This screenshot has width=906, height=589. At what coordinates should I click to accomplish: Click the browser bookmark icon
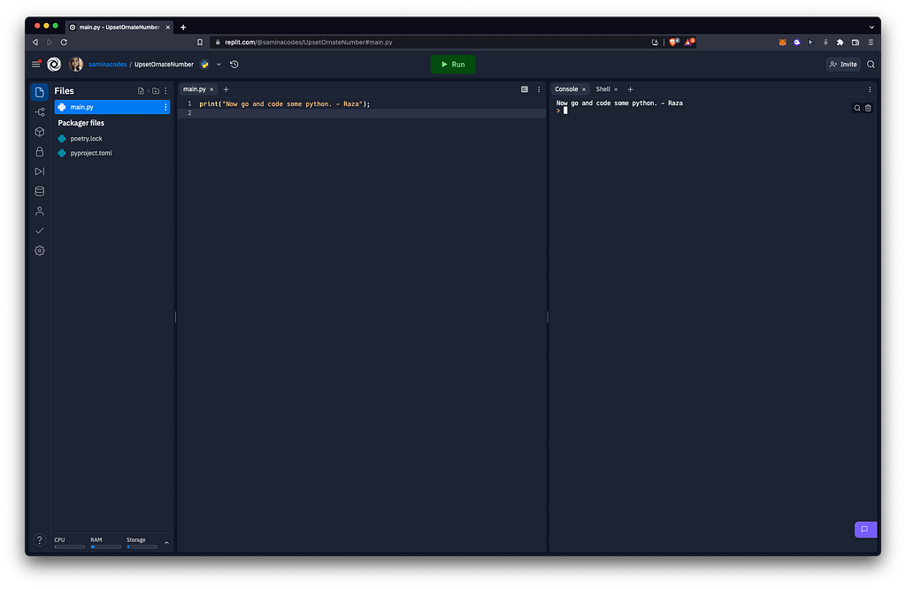click(x=200, y=42)
